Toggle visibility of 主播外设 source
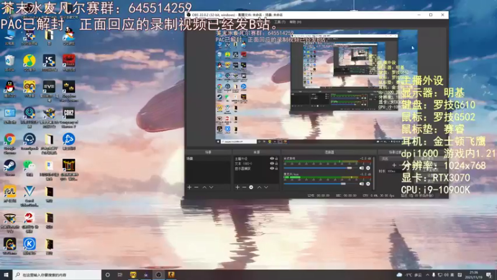The width and height of the screenshot is (497, 280). click(271, 159)
